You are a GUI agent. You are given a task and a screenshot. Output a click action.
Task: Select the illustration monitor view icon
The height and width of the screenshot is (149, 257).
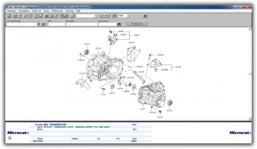pos(41,16)
